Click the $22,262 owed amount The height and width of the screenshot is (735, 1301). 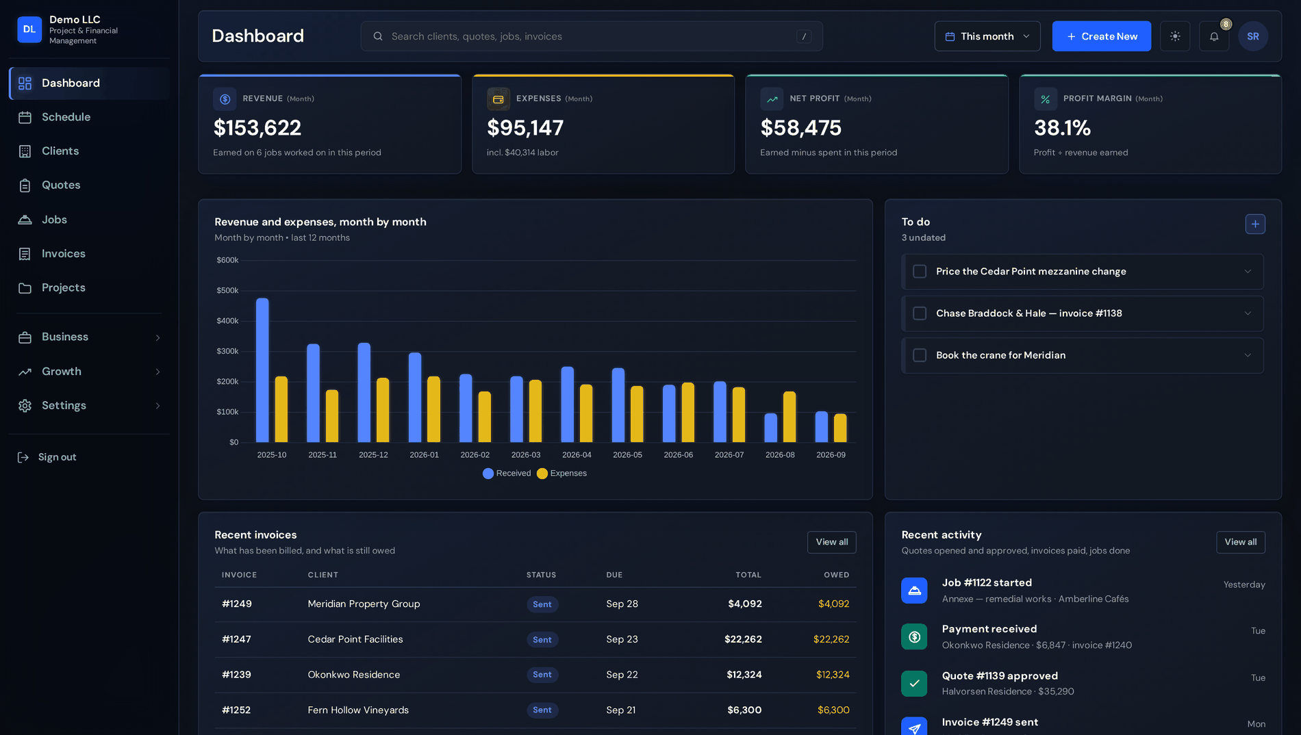click(831, 639)
